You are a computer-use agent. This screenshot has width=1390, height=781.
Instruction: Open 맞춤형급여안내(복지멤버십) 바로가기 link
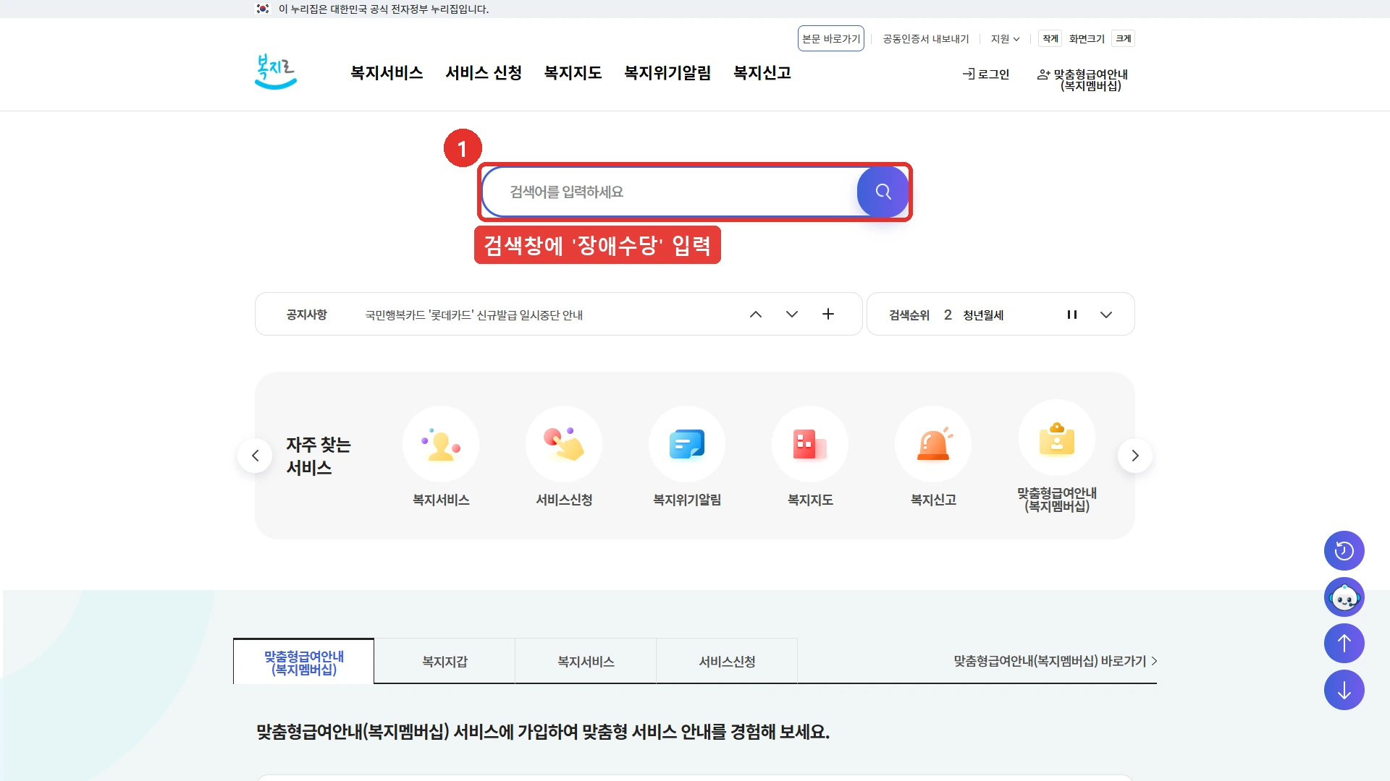pyautogui.click(x=1056, y=661)
